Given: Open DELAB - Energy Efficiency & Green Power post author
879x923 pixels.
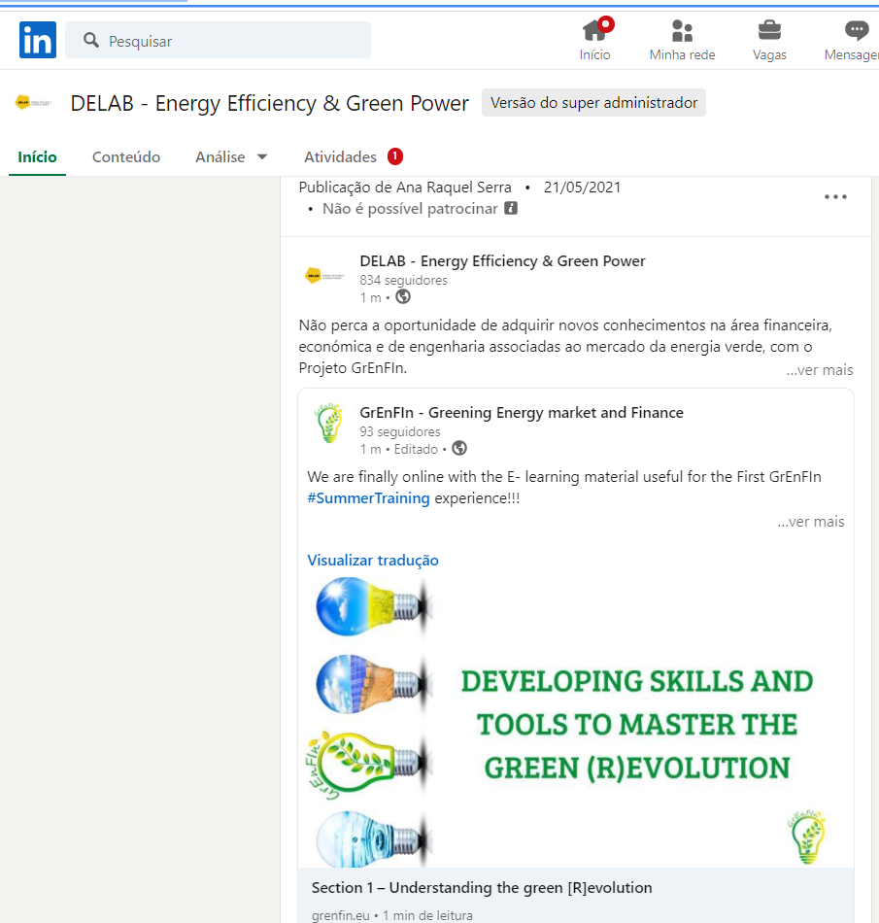Looking at the screenshot, I should tap(502, 260).
